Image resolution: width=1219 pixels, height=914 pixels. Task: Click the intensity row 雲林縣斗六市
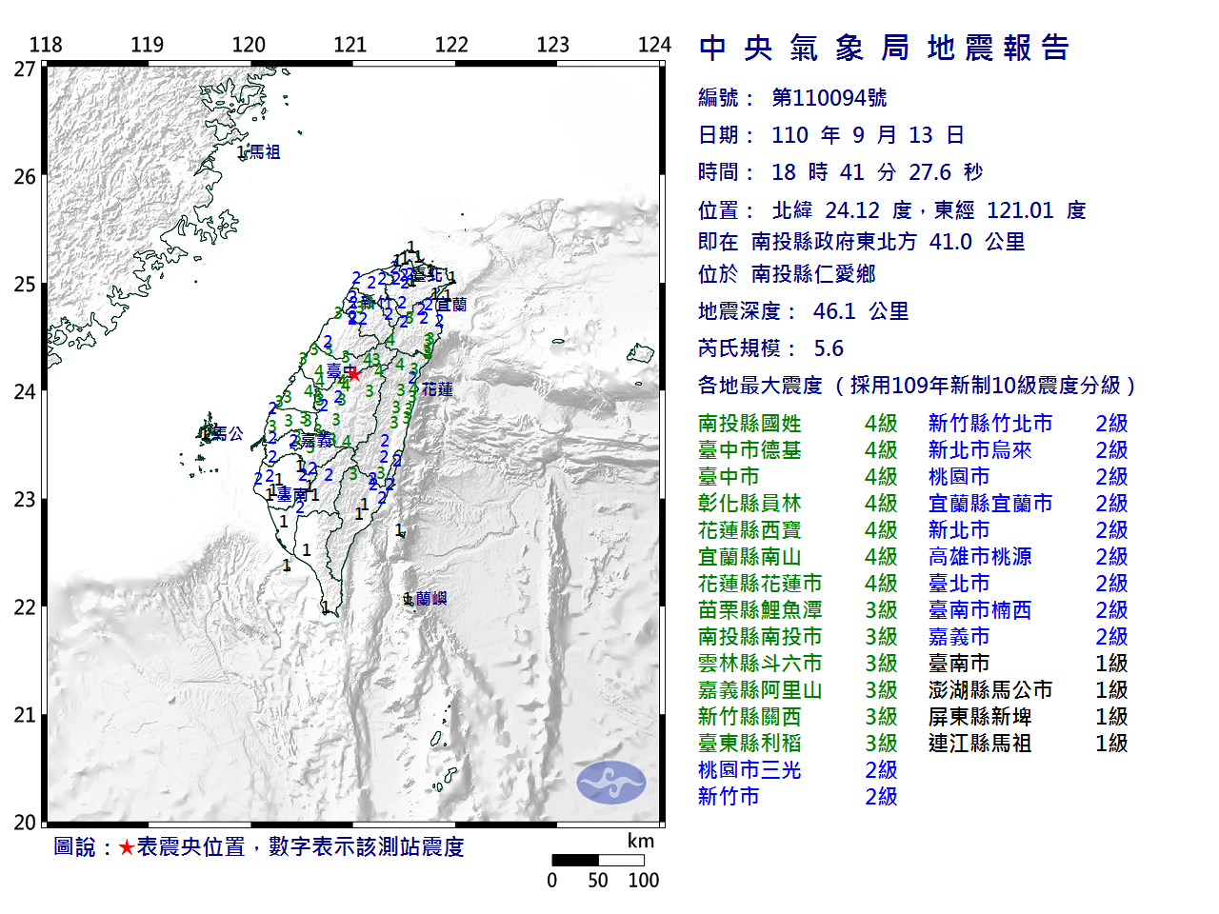pos(798,664)
